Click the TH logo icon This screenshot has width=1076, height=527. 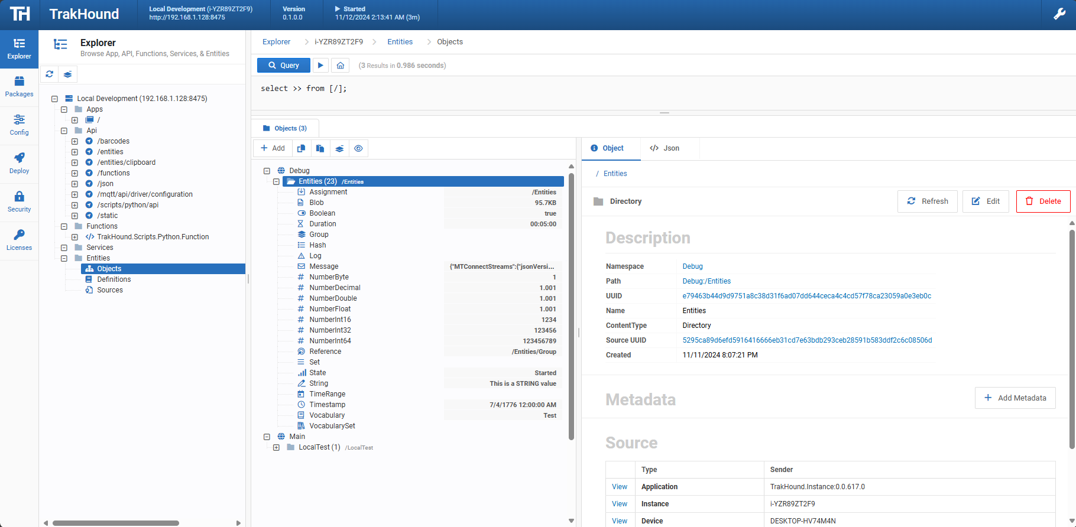coord(20,14)
